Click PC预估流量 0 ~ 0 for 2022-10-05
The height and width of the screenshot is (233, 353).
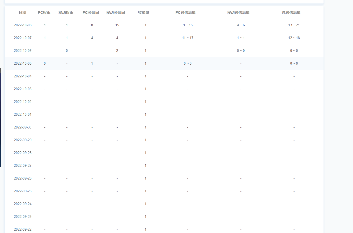click(x=188, y=63)
